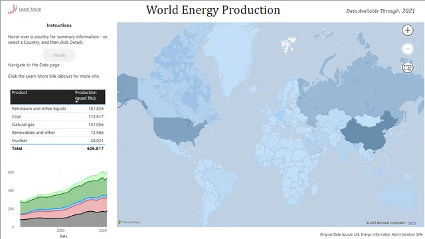Click the map zoom out minus button
The width and height of the screenshot is (425, 239).
point(407,49)
